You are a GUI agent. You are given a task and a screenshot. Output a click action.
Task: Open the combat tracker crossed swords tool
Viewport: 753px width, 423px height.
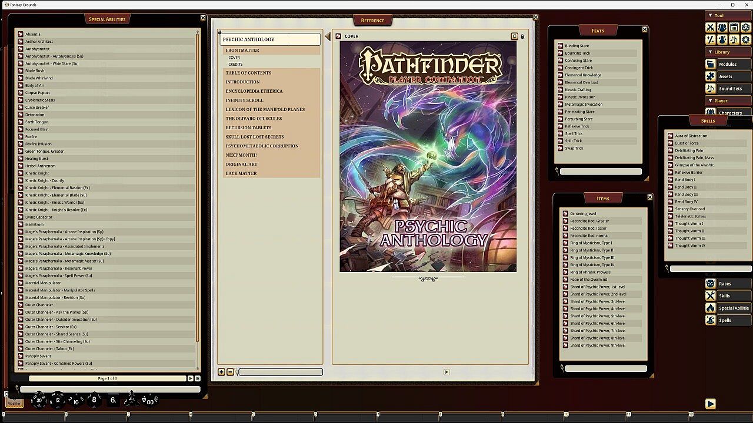pos(710,28)
